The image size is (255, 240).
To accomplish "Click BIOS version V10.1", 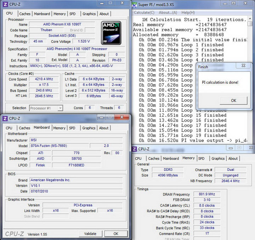I will point(76,186).
